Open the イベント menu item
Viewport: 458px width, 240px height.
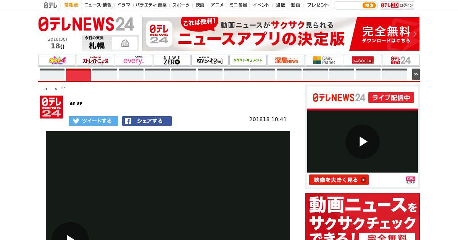[x=261, y=5]
